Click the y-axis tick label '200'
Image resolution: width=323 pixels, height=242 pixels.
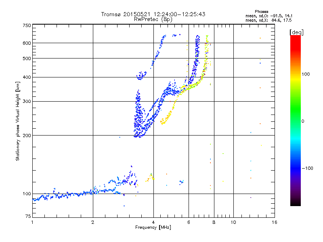pyautogui.click(x=27, y=136)
